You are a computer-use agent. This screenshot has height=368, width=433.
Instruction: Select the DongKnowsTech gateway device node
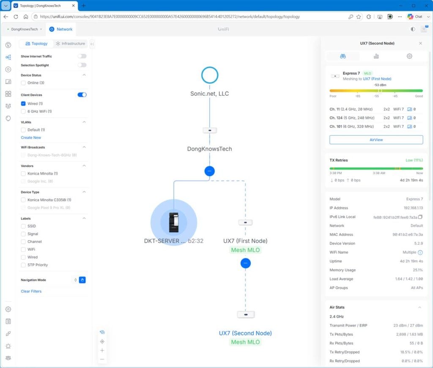(210, 130)
